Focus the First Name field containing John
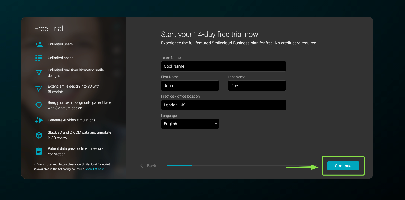The height and width of the screenshot is (200, 405). pyautogui.click(x=190, y=86)
